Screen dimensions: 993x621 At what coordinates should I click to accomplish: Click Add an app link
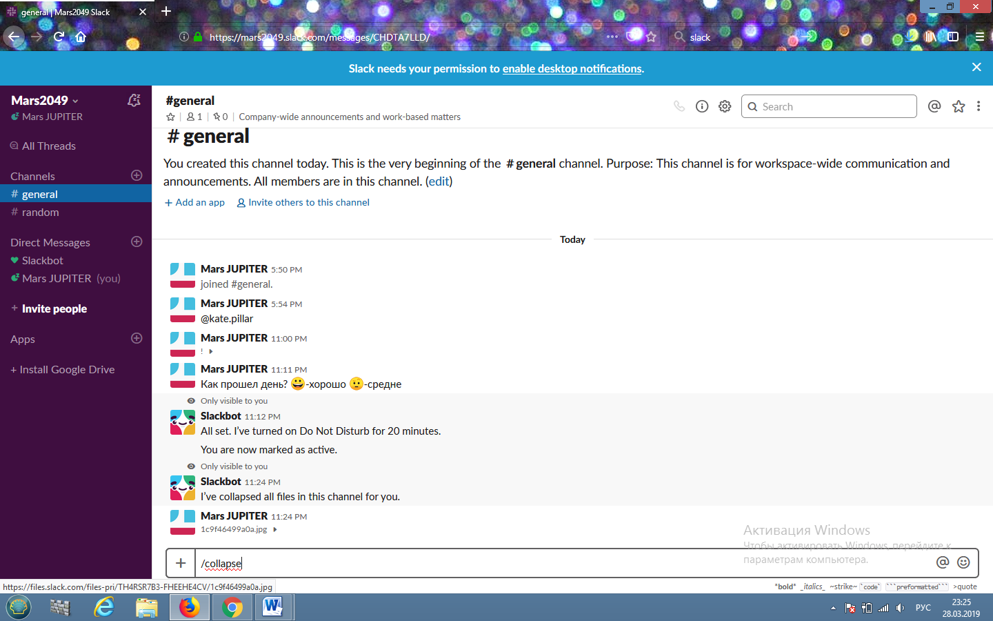194,202
